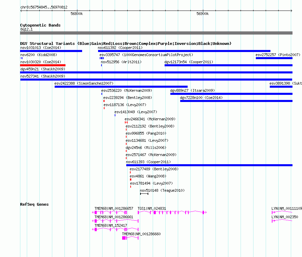Select the DGV Structural Variants track title
The height and width of the screenshot is (257, 302).
(126, 44)
